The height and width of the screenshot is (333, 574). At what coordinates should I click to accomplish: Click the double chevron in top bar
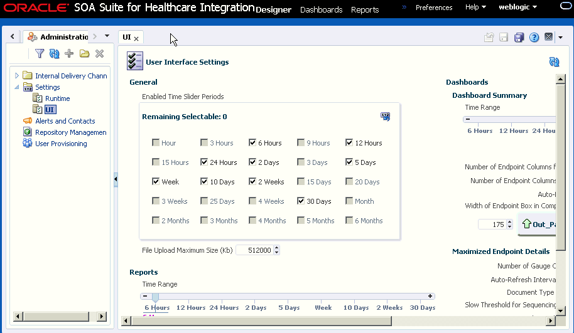coord(404,7)
